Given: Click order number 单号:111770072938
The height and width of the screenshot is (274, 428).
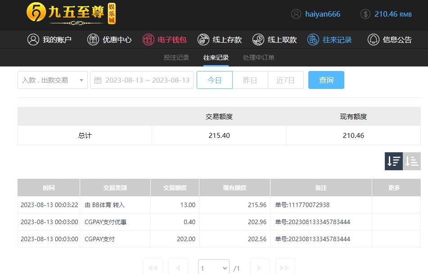Looking at the screenshot, I should pos(302,205).
